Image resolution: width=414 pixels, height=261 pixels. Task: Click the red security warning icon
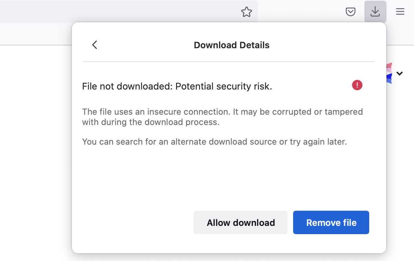point(357,85)
